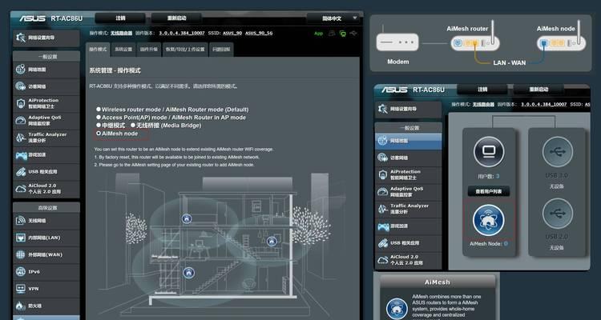Open 网络地图 in Operation Mode window sidebar

click(x=46, y=70)
